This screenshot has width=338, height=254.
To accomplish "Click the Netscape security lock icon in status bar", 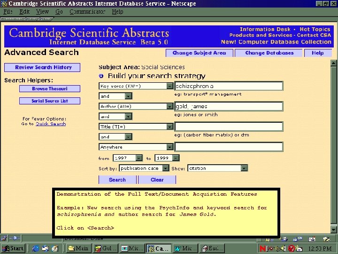I will tap(4, 238).
